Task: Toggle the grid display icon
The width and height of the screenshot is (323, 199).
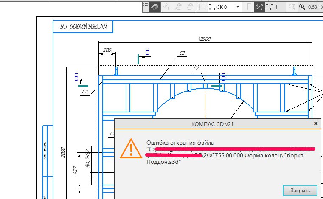Action: (202, 7)
